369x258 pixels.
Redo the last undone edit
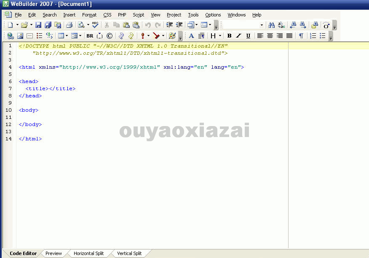158,25
